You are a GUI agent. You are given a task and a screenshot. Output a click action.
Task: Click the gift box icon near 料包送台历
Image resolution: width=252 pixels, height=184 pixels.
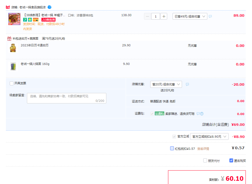click(9, 39)
